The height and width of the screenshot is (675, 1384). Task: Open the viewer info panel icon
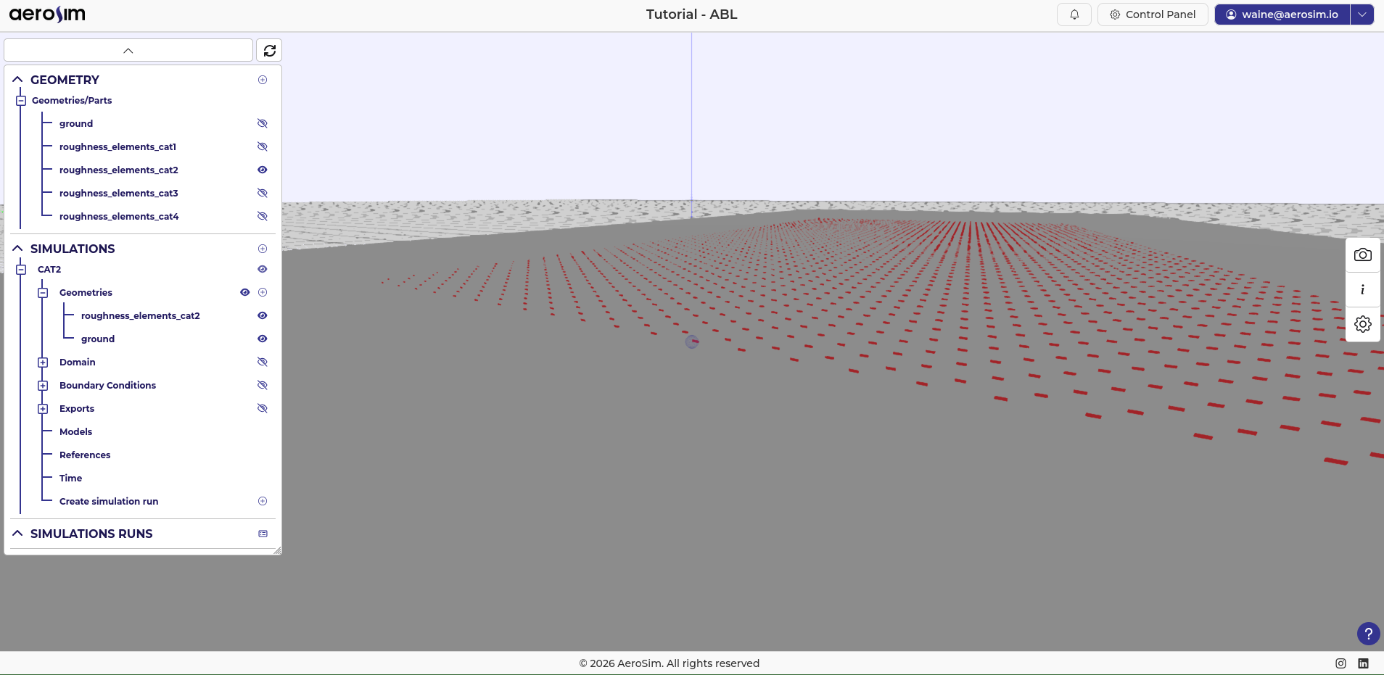point(1362,290)
